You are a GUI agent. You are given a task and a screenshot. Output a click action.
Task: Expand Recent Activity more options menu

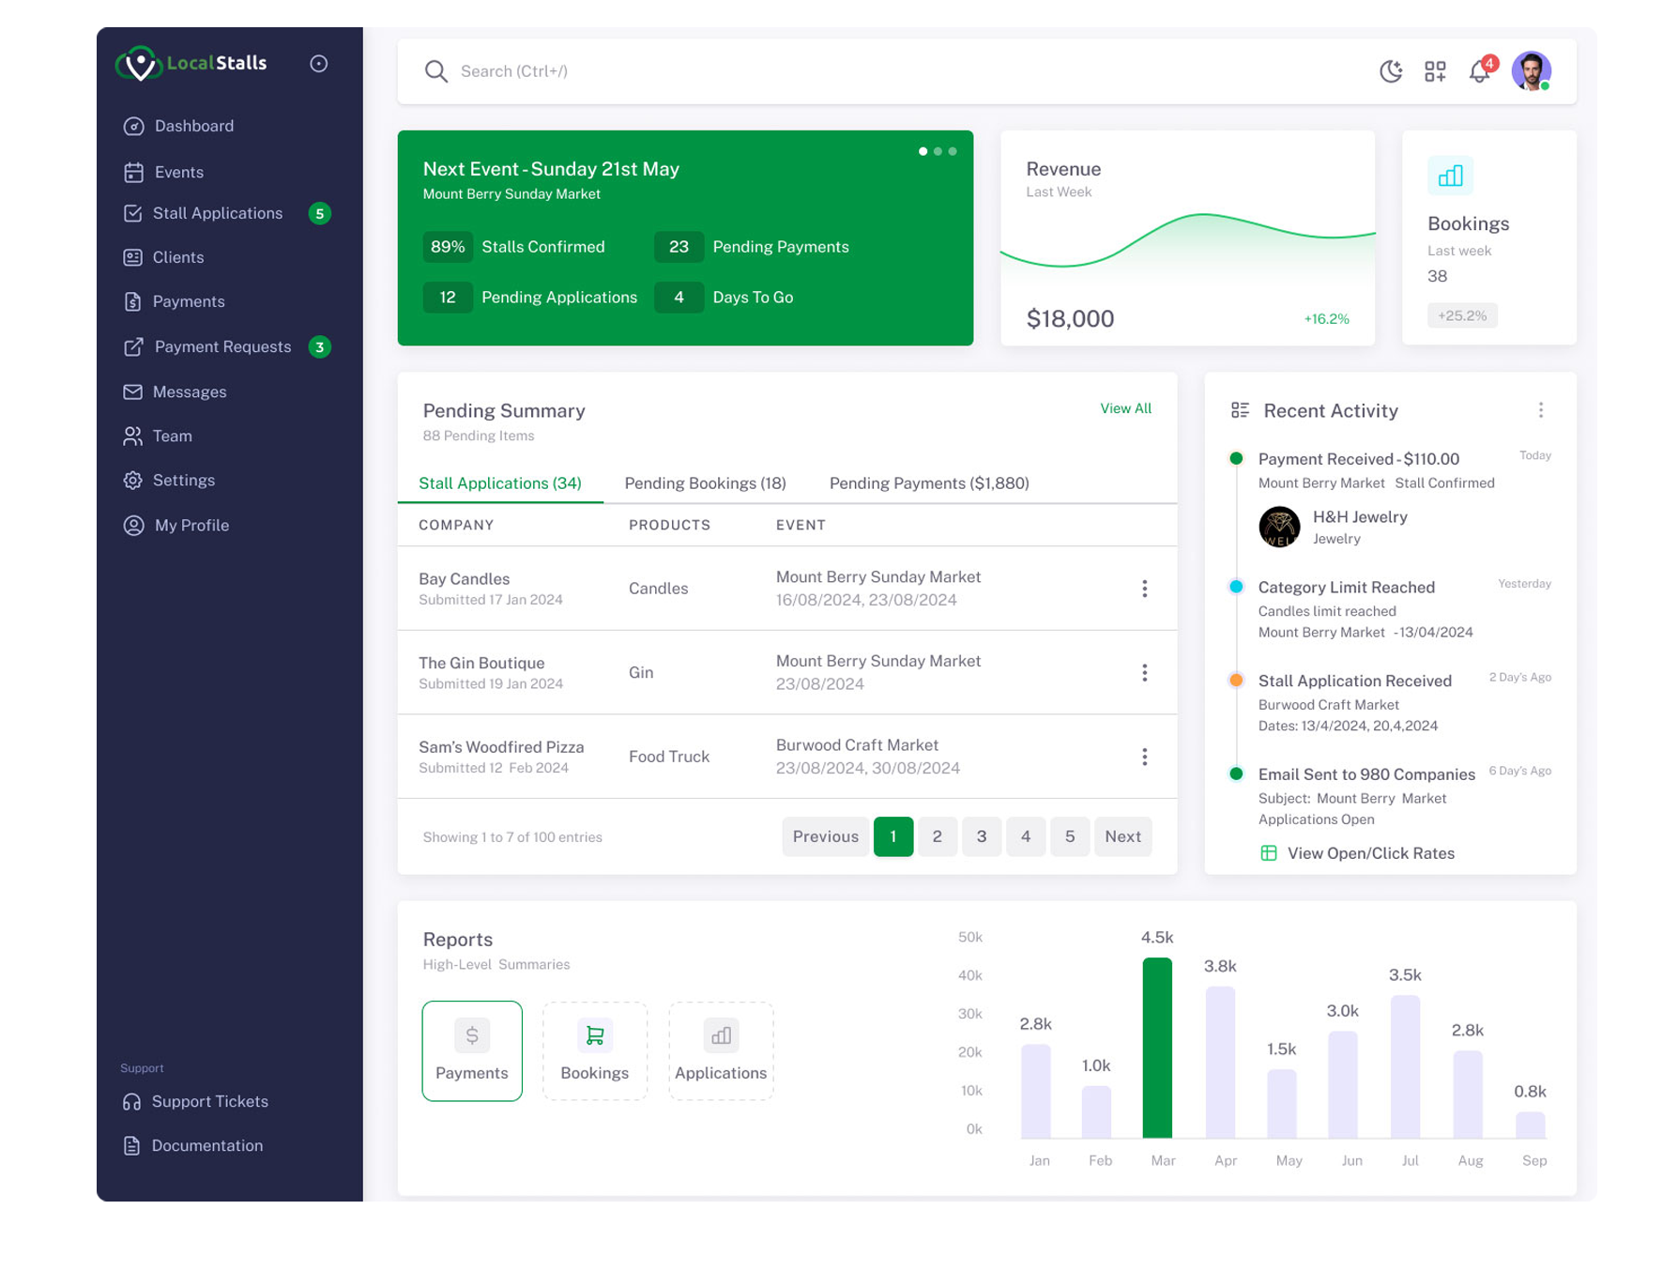tap(1540, 410)
